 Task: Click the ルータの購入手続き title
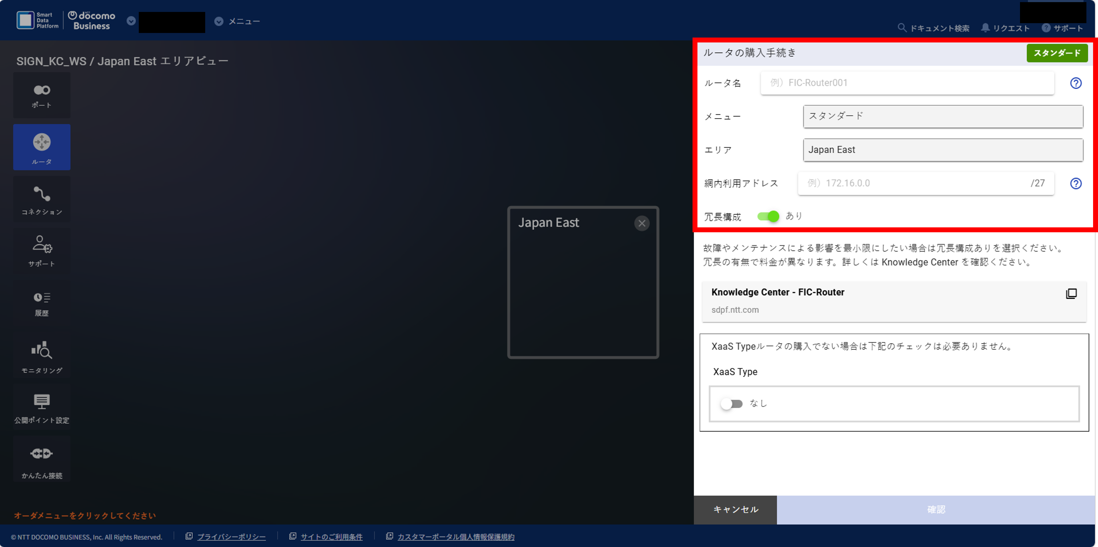(x=749, y=53)
